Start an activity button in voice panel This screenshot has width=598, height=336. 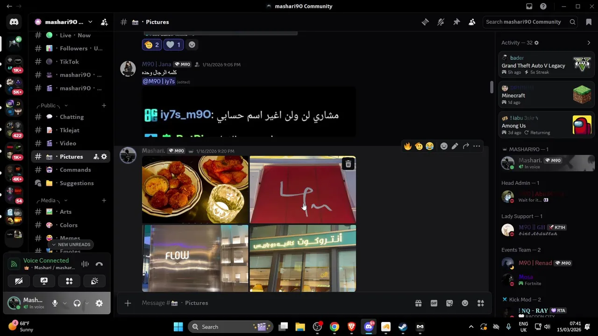pyautogui.click(x=69, y=281)
